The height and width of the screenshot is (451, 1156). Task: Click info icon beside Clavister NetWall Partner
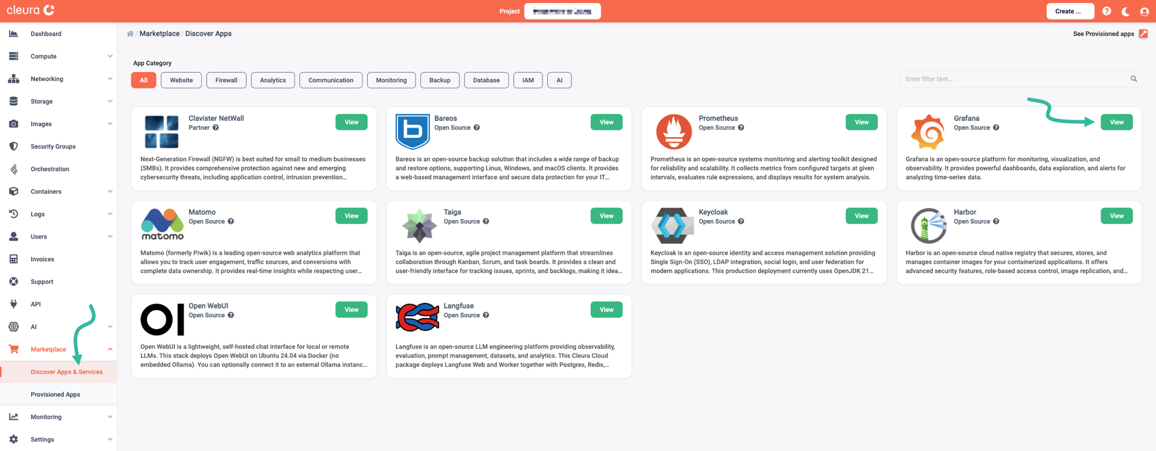pyautogui.click(x=216, y=127)
